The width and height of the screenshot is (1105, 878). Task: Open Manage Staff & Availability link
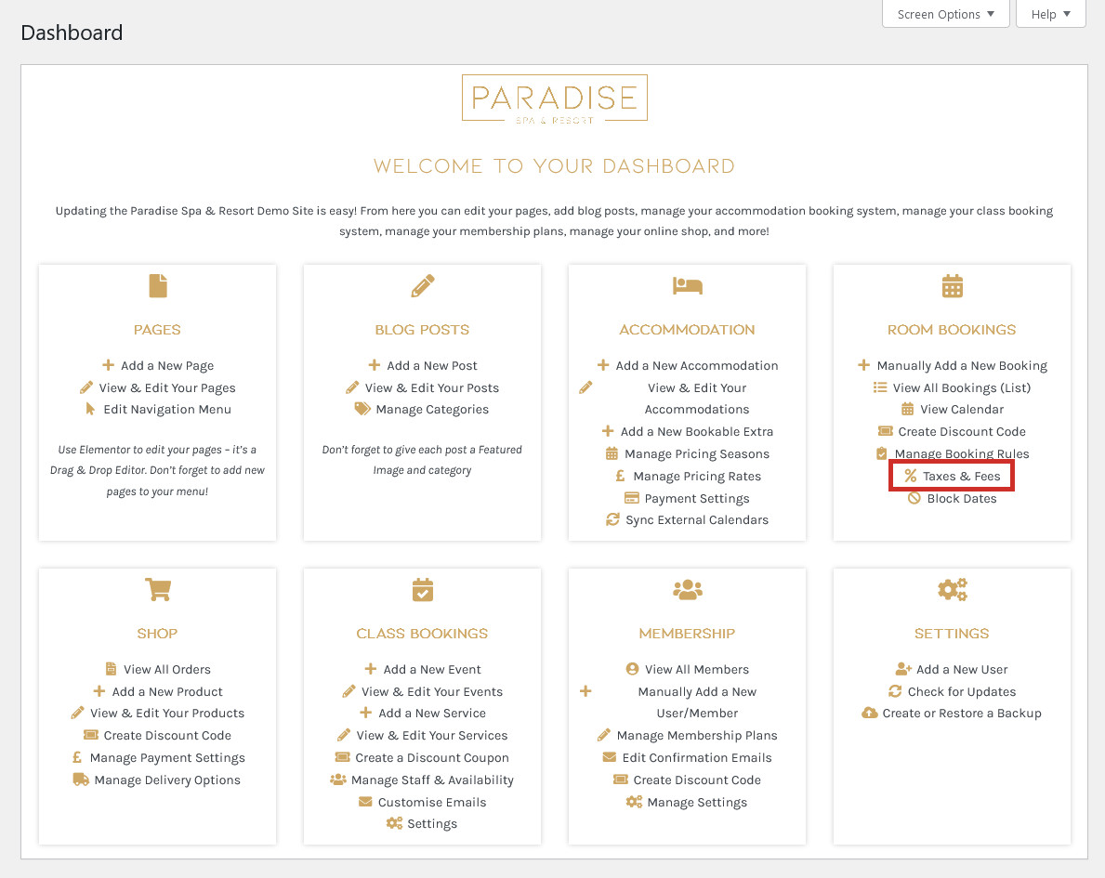coord(432,780)
